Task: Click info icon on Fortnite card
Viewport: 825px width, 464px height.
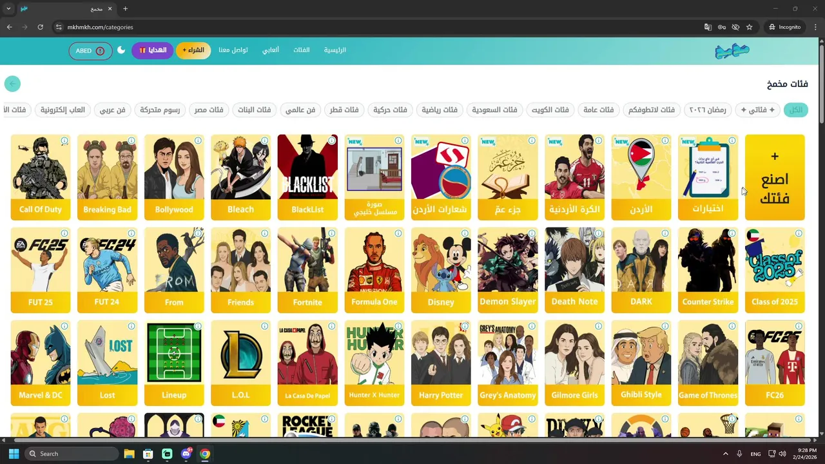Action: [331, 233]
